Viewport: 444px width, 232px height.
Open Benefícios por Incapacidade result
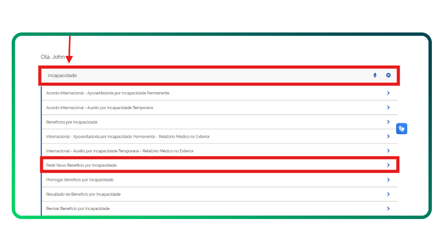(x=72, y=122)
